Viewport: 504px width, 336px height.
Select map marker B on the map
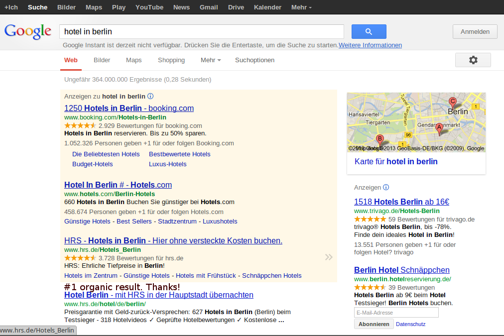pos(379,139)
